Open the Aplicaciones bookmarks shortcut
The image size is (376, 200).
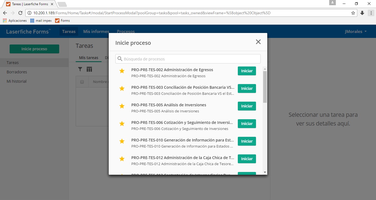(x=15, y=21)
